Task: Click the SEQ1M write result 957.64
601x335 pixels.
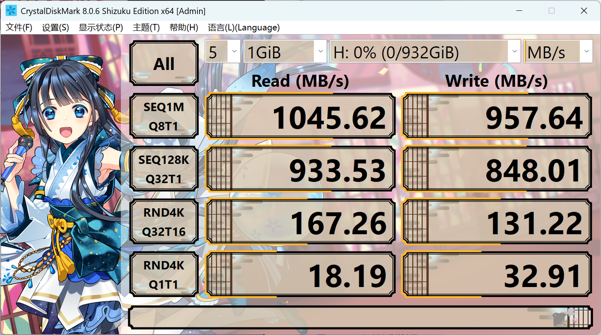Action: pos(497,116)
